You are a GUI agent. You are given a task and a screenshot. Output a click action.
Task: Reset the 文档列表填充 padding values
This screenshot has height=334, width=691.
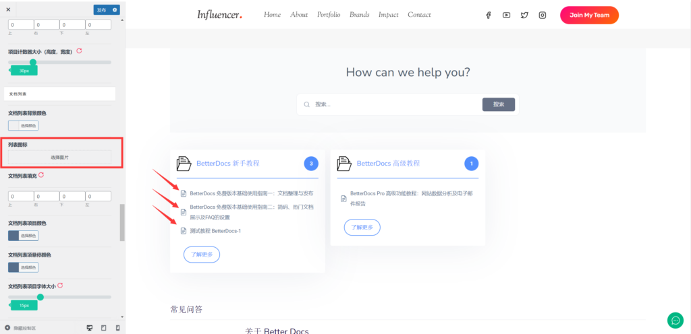(41, 175)
